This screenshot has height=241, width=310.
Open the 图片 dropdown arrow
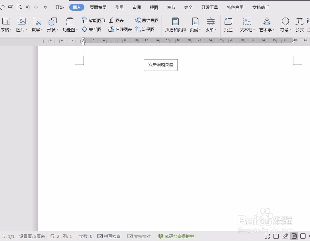pyautogui.click(x=26, y=29)
